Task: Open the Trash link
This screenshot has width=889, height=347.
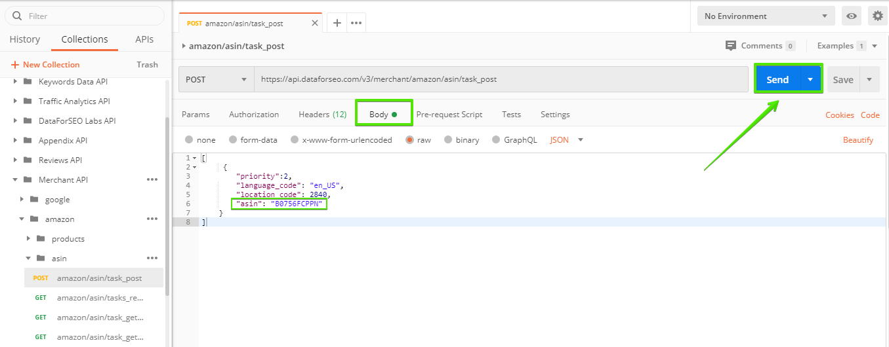Action: pos(148,65)
